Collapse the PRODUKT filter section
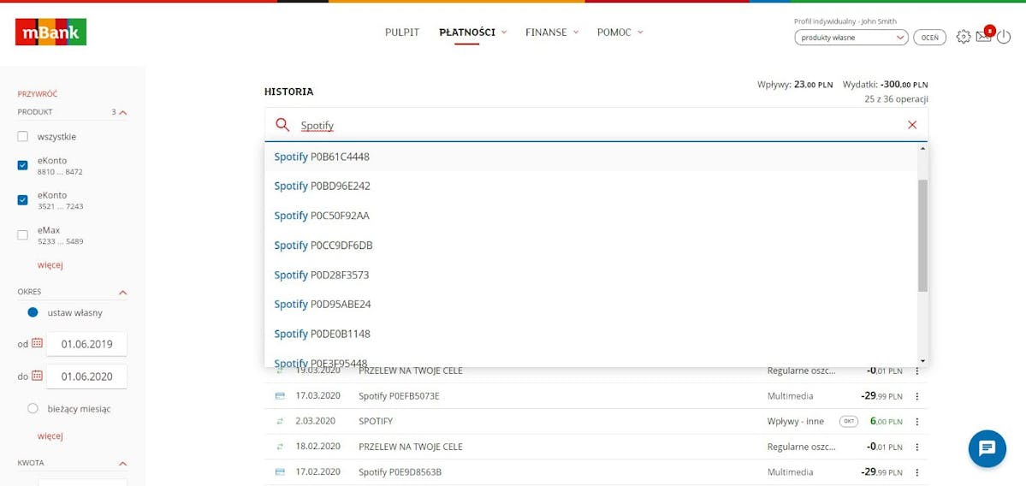 123,112
